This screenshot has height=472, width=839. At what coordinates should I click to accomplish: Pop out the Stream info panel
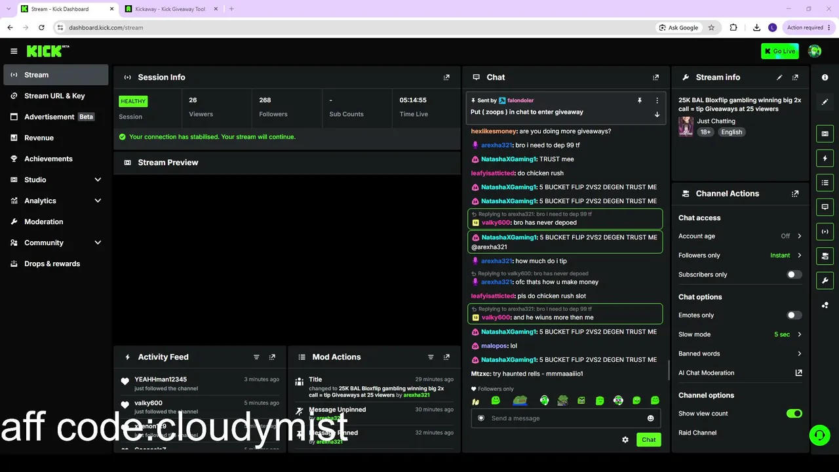(795, 77)
